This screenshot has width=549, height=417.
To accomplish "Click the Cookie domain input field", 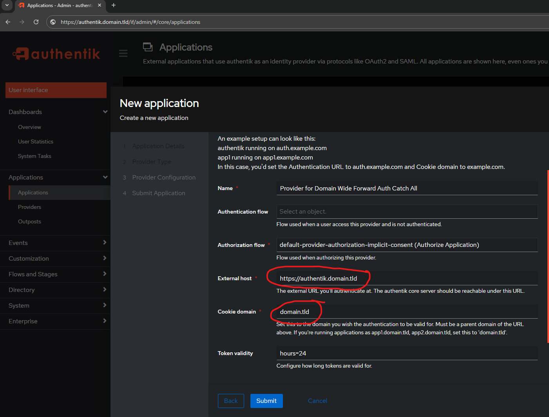I will click(407, 312).
